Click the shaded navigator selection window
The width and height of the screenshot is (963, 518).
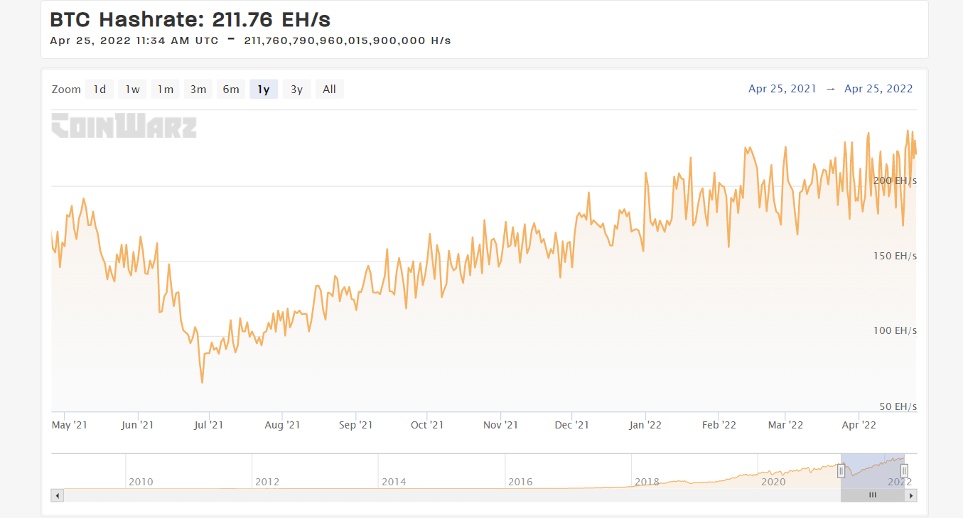[873, 470]
